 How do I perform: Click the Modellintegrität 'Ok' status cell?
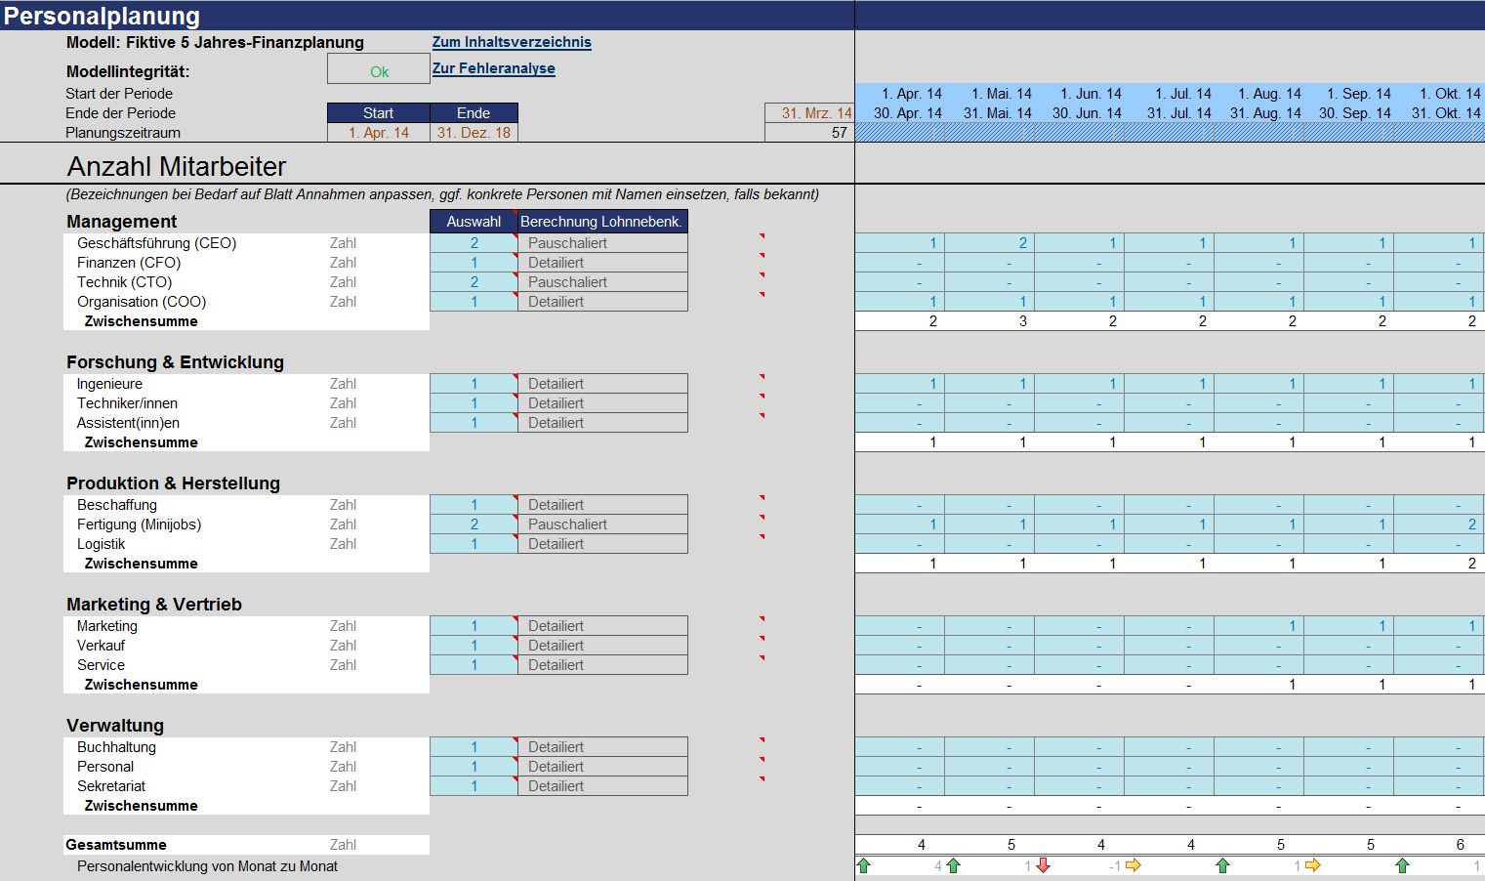tap(379, 70)
